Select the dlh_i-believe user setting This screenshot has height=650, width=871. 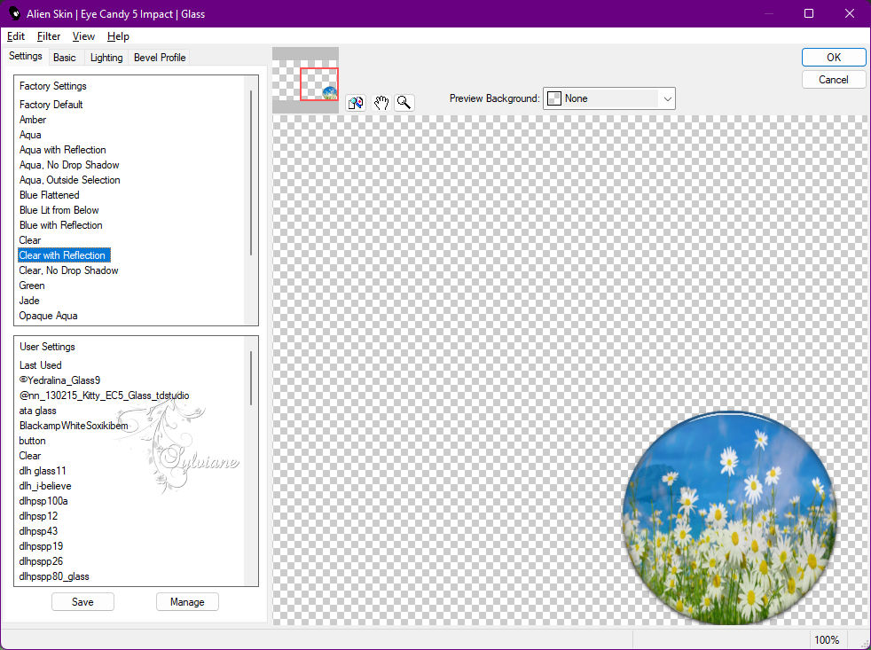click(45, 486)
